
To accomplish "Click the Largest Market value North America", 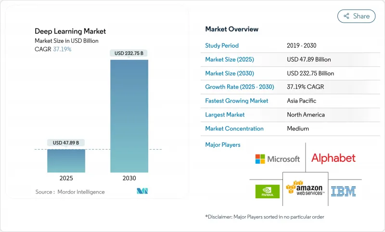I will (x=306, y=115).
